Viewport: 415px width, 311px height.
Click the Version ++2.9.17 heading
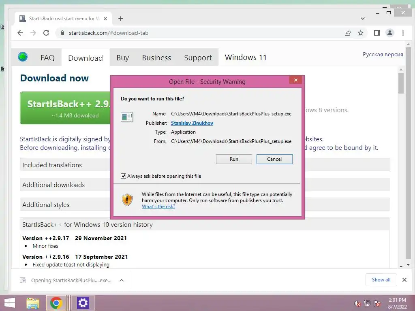point(75,238)
